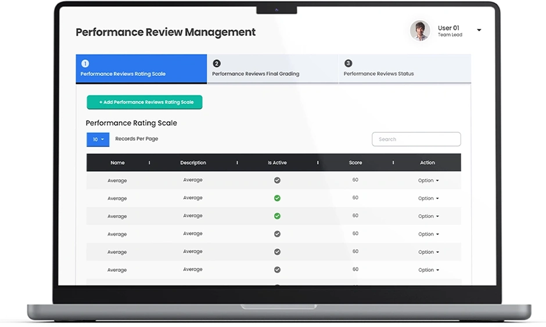The height and width of the screenshot is (327, 546).
Task: Sort by the Is Active column header
Action: pyautogui.click(x=277, y=163)
